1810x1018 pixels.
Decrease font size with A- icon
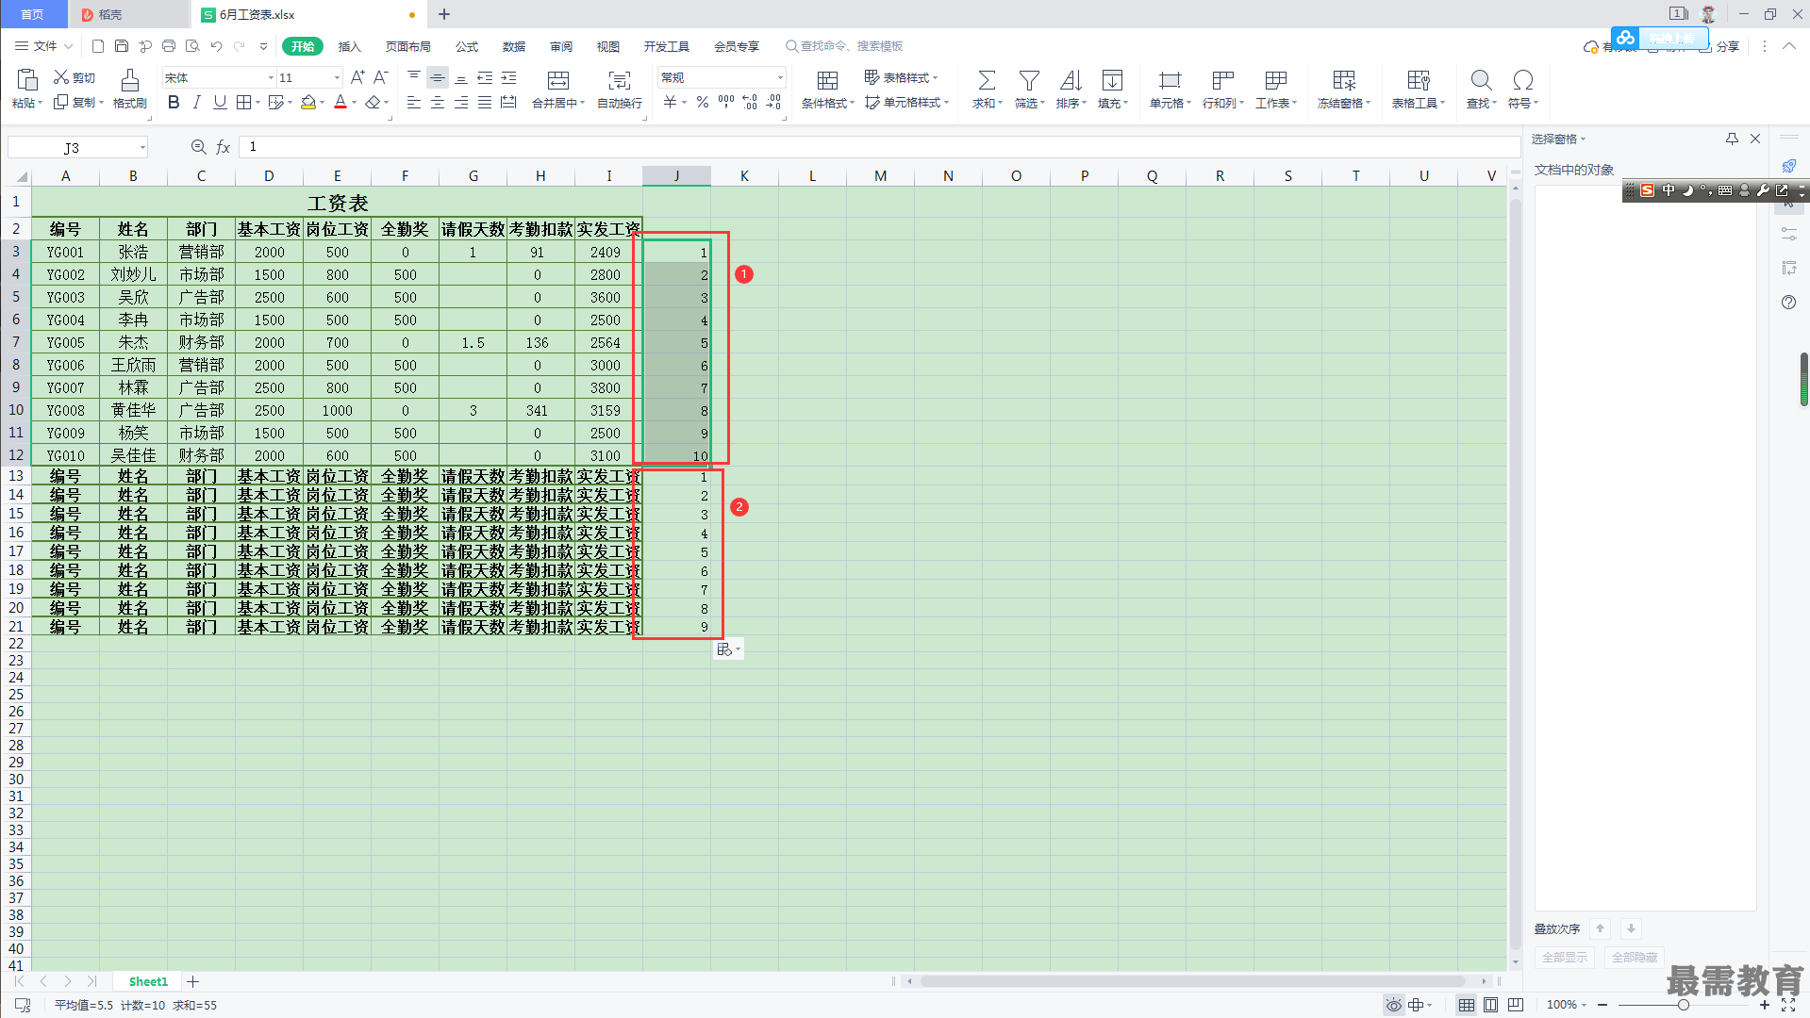point(380,77)
